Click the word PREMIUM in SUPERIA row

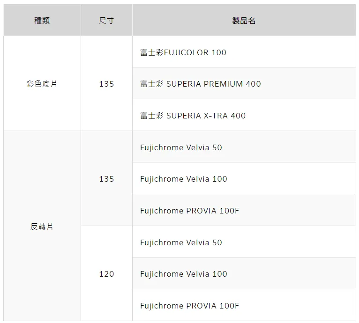(x=223, y=84)
